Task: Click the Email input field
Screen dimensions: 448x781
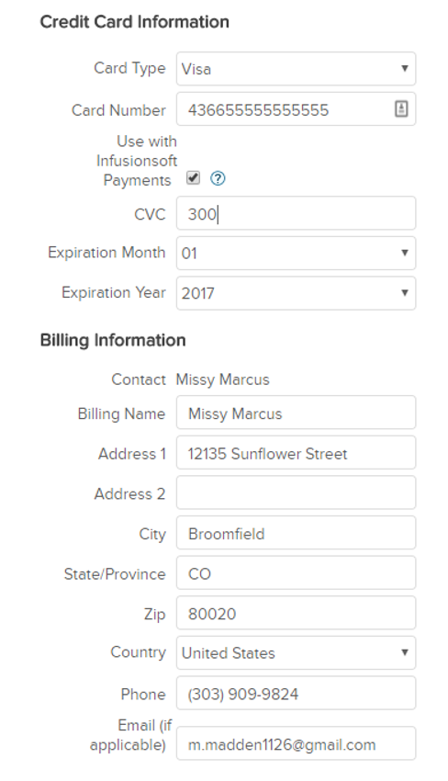Action: 296,743
